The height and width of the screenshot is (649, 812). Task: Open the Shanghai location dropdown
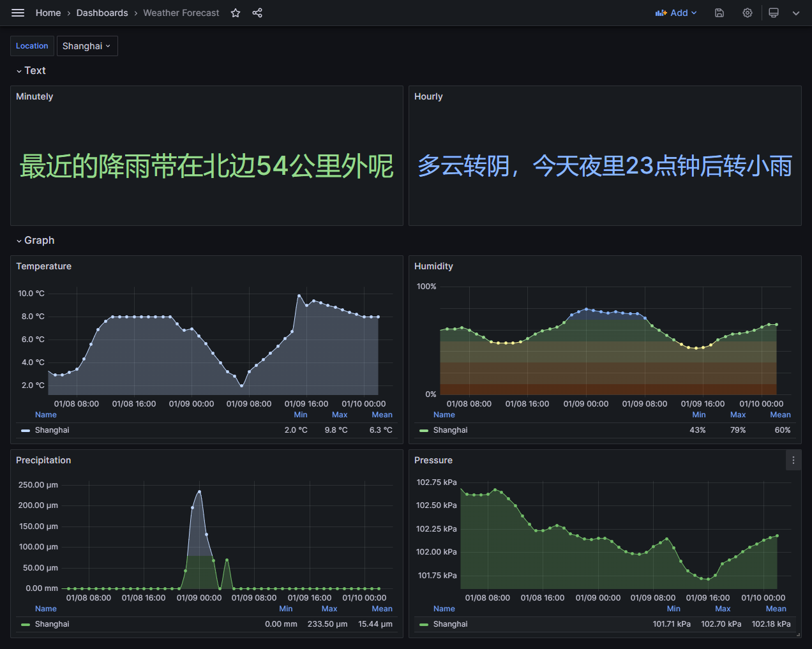click(x=87, y=46)
